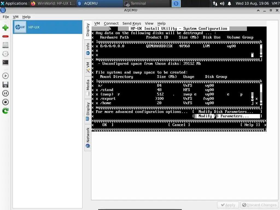The width and height of the screenshot is (280, 210).
Task: Open the terminal console icon in sidebar
Action: pyautogui.click(x=5, y=62)
